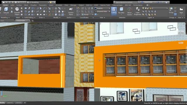Viewport: 187px width, 105px height.
Task: Switch to the Express Tools ribbon tab
Action: (105, 5)
